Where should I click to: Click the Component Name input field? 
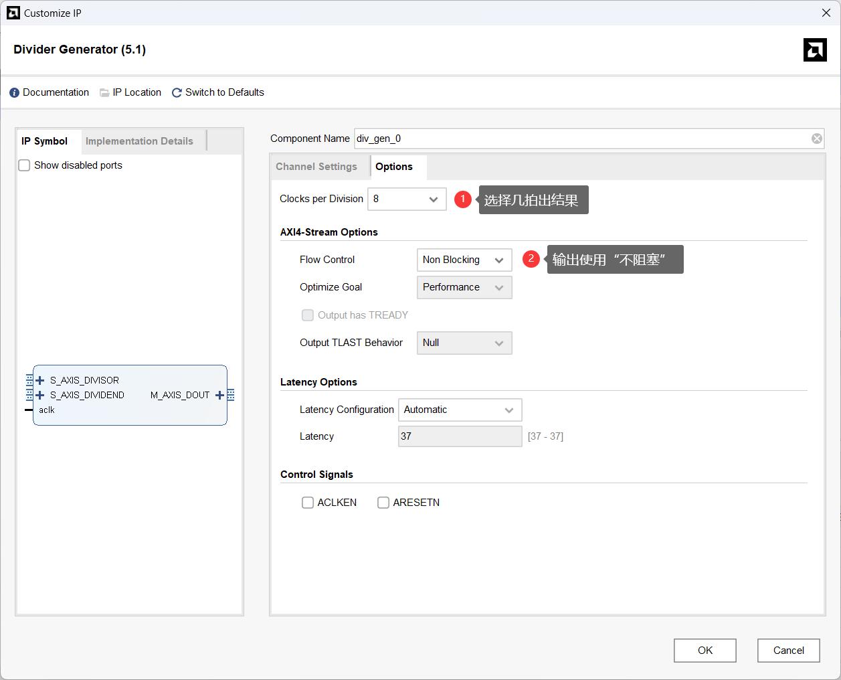pyautogui.click(x=581, y=139)
